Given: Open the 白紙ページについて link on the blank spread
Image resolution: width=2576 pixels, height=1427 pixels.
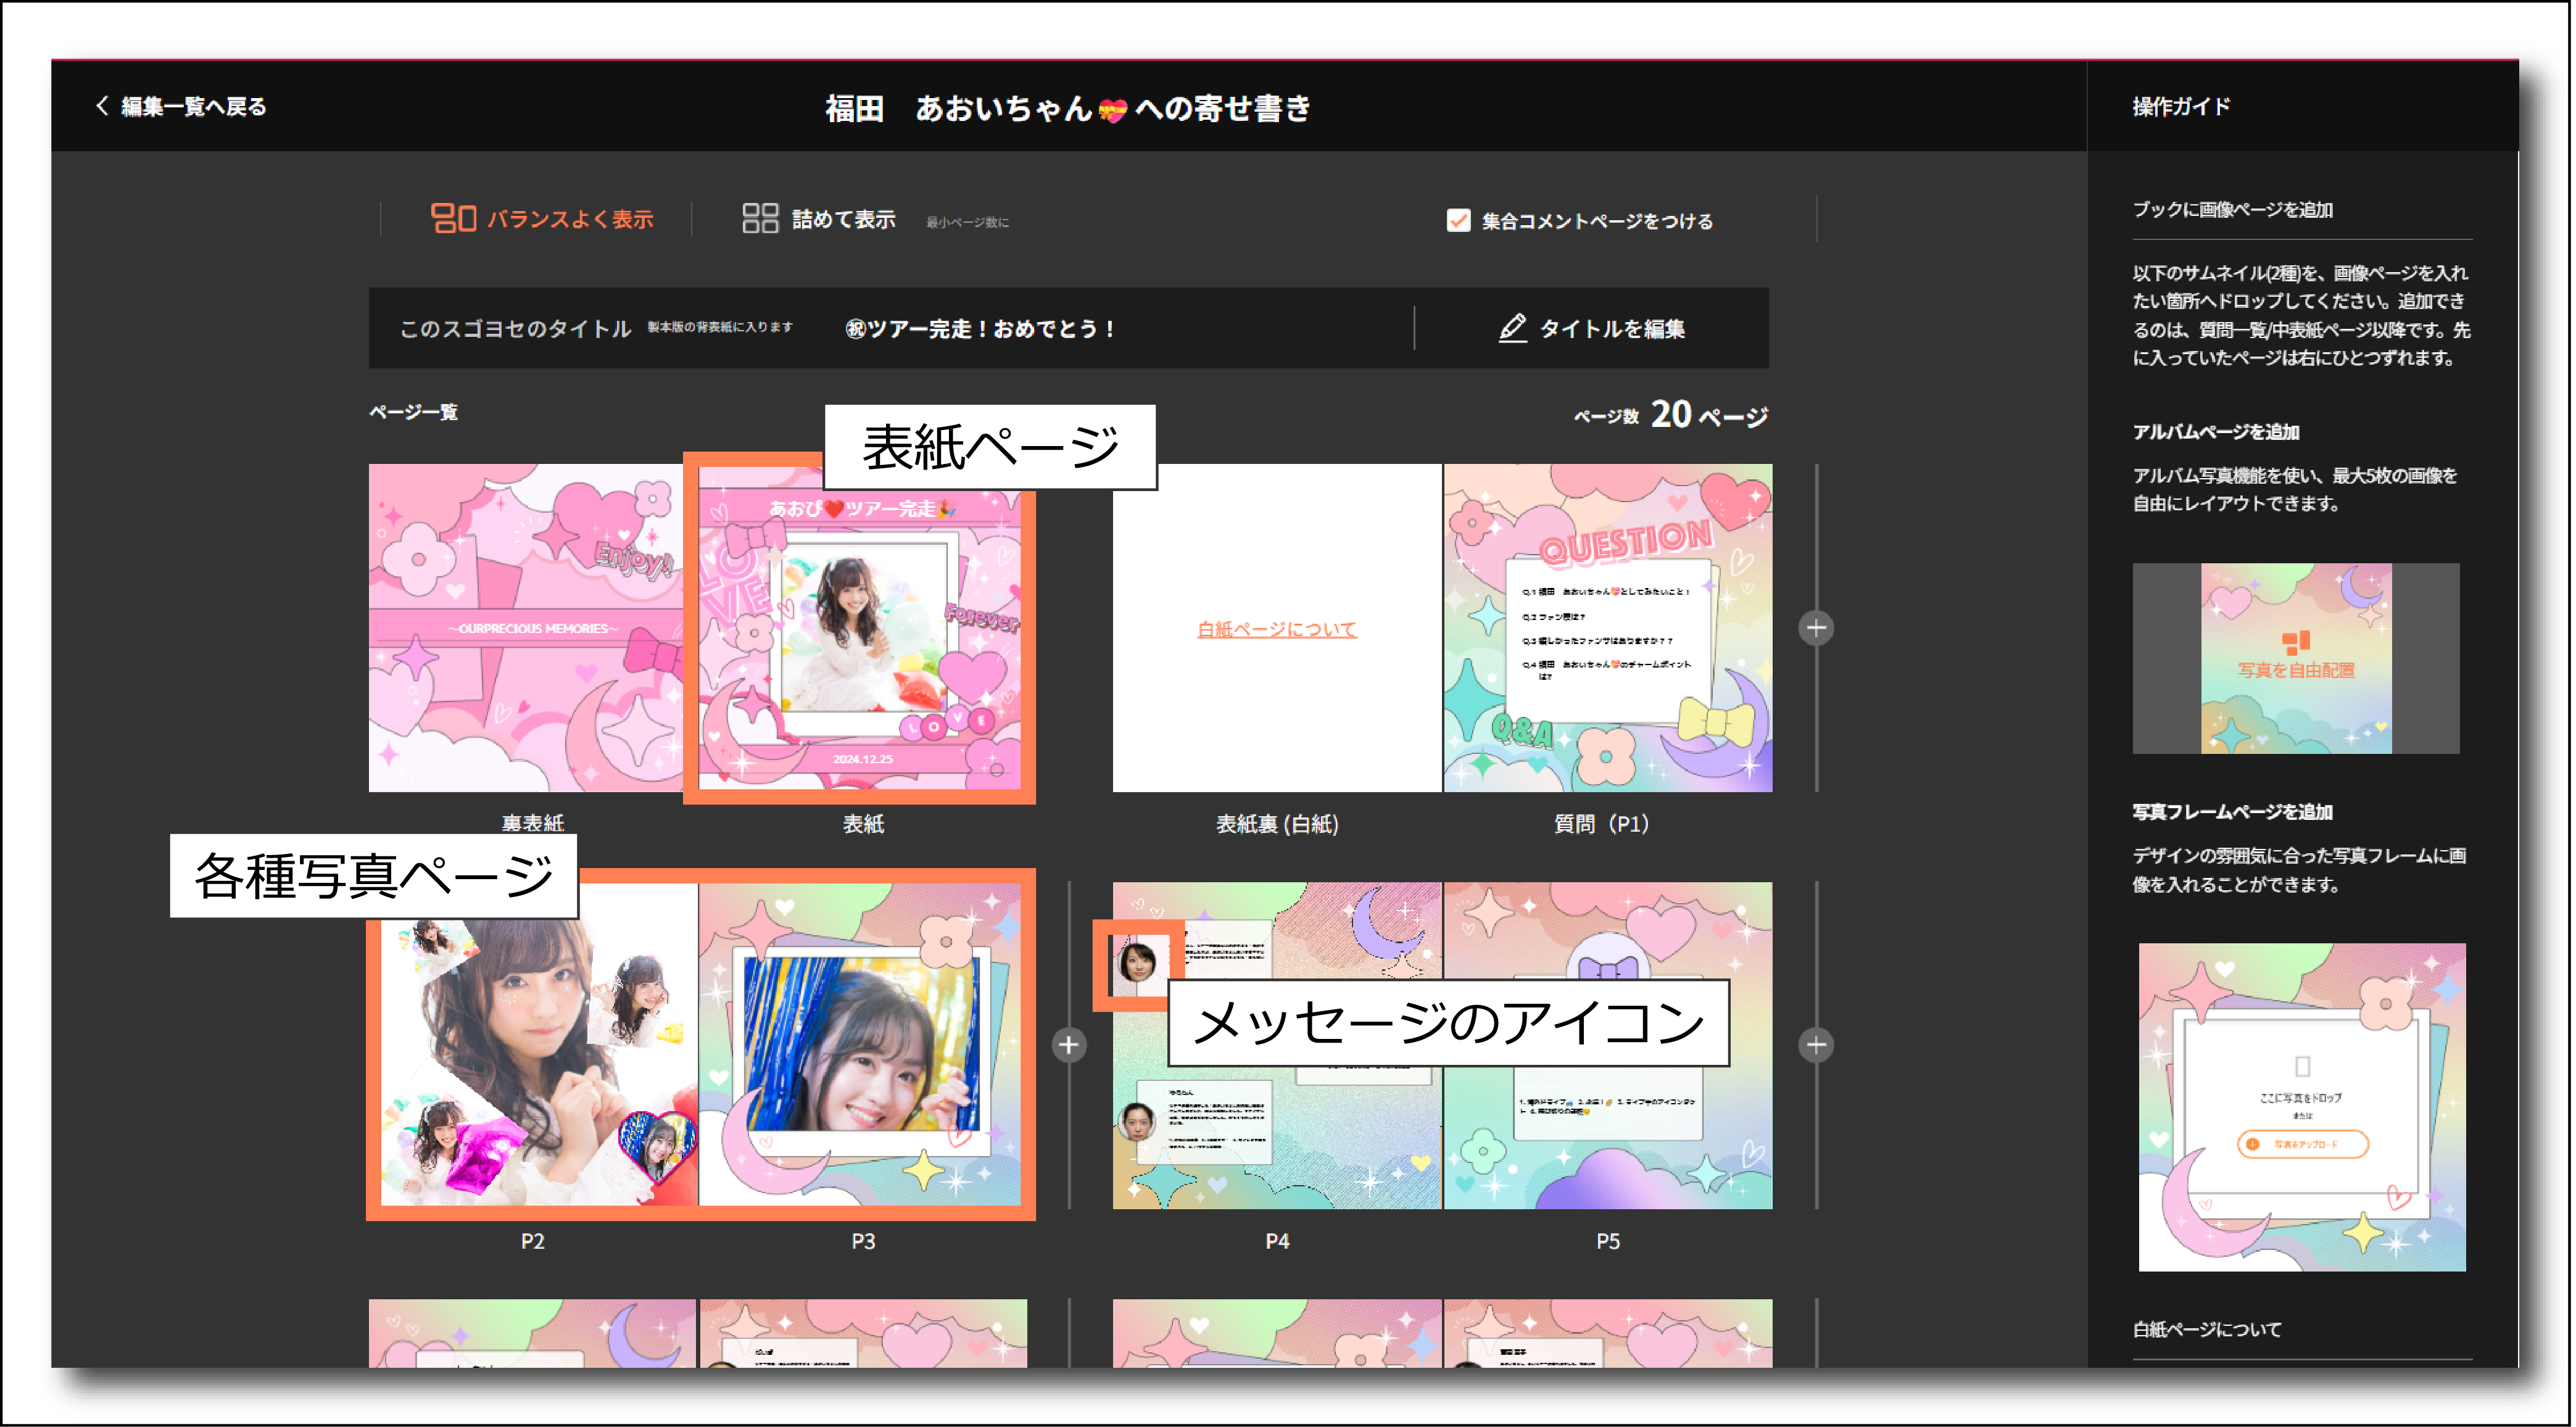Looking at the screenshot, I should click(1278, 629).
